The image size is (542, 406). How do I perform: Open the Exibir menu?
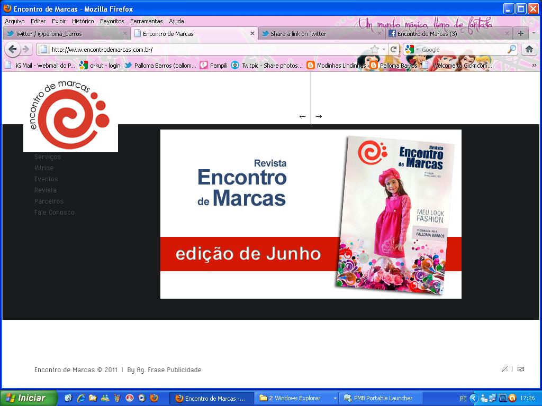click(59, 21)
